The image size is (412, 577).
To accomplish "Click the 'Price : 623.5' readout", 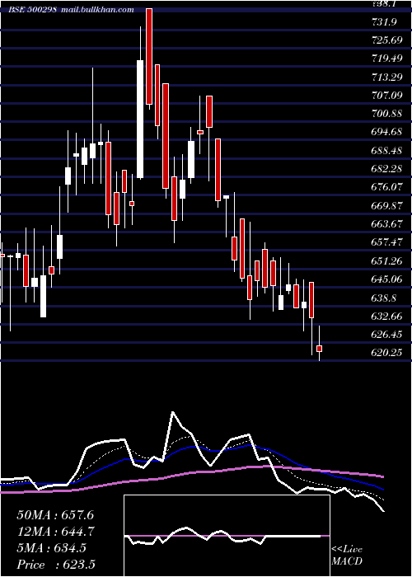I will [56, 565].
